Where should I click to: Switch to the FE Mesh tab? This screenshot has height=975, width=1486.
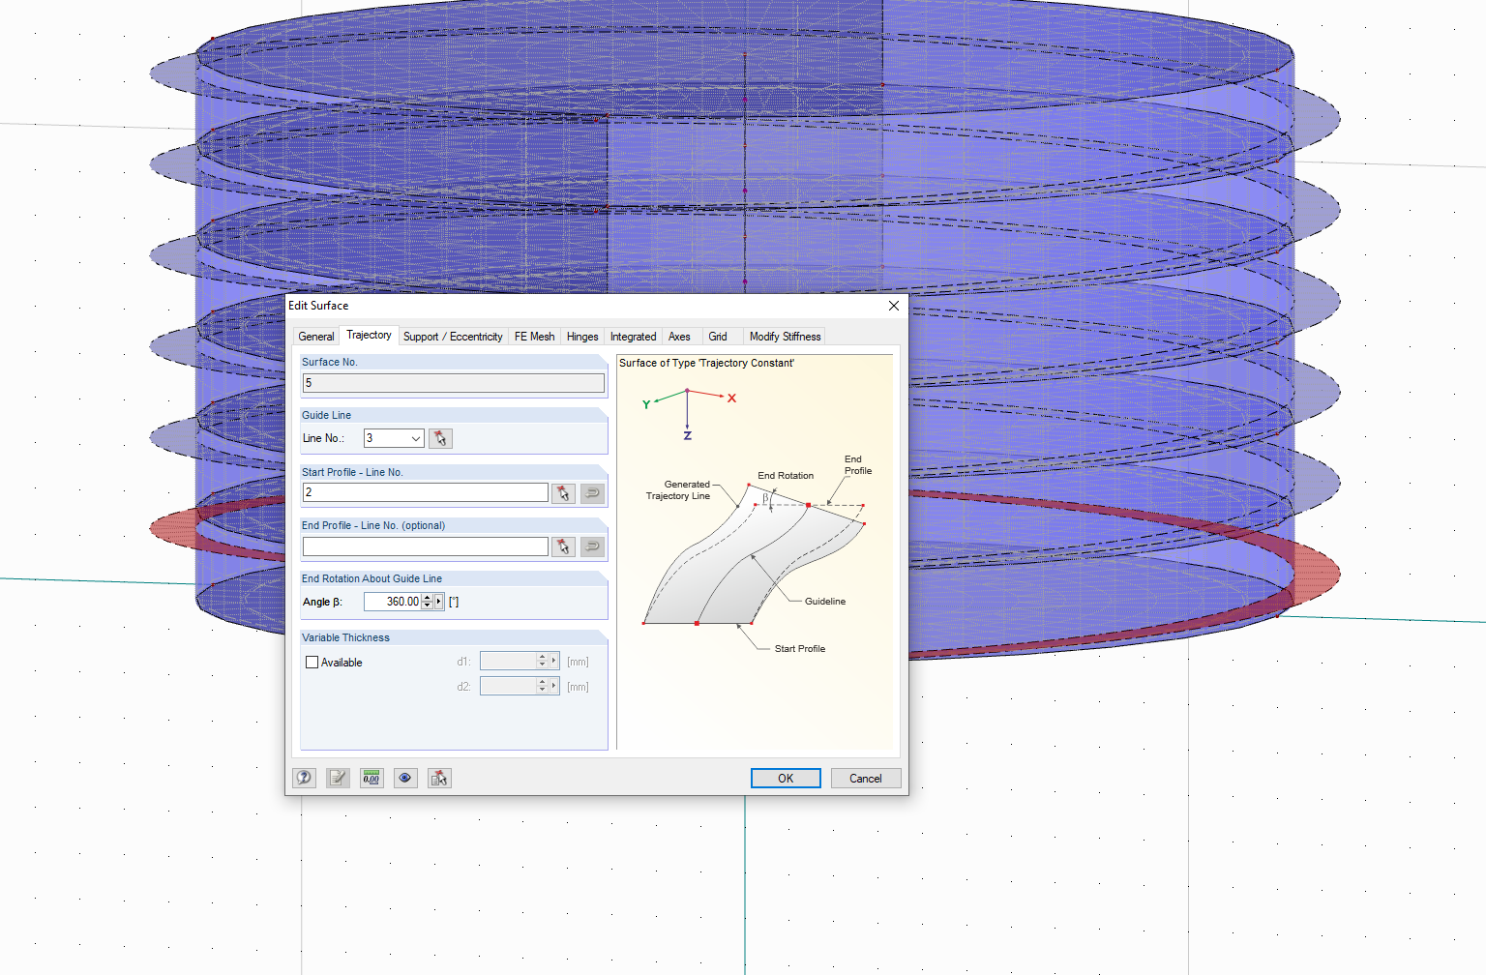(x=534, y=336)
